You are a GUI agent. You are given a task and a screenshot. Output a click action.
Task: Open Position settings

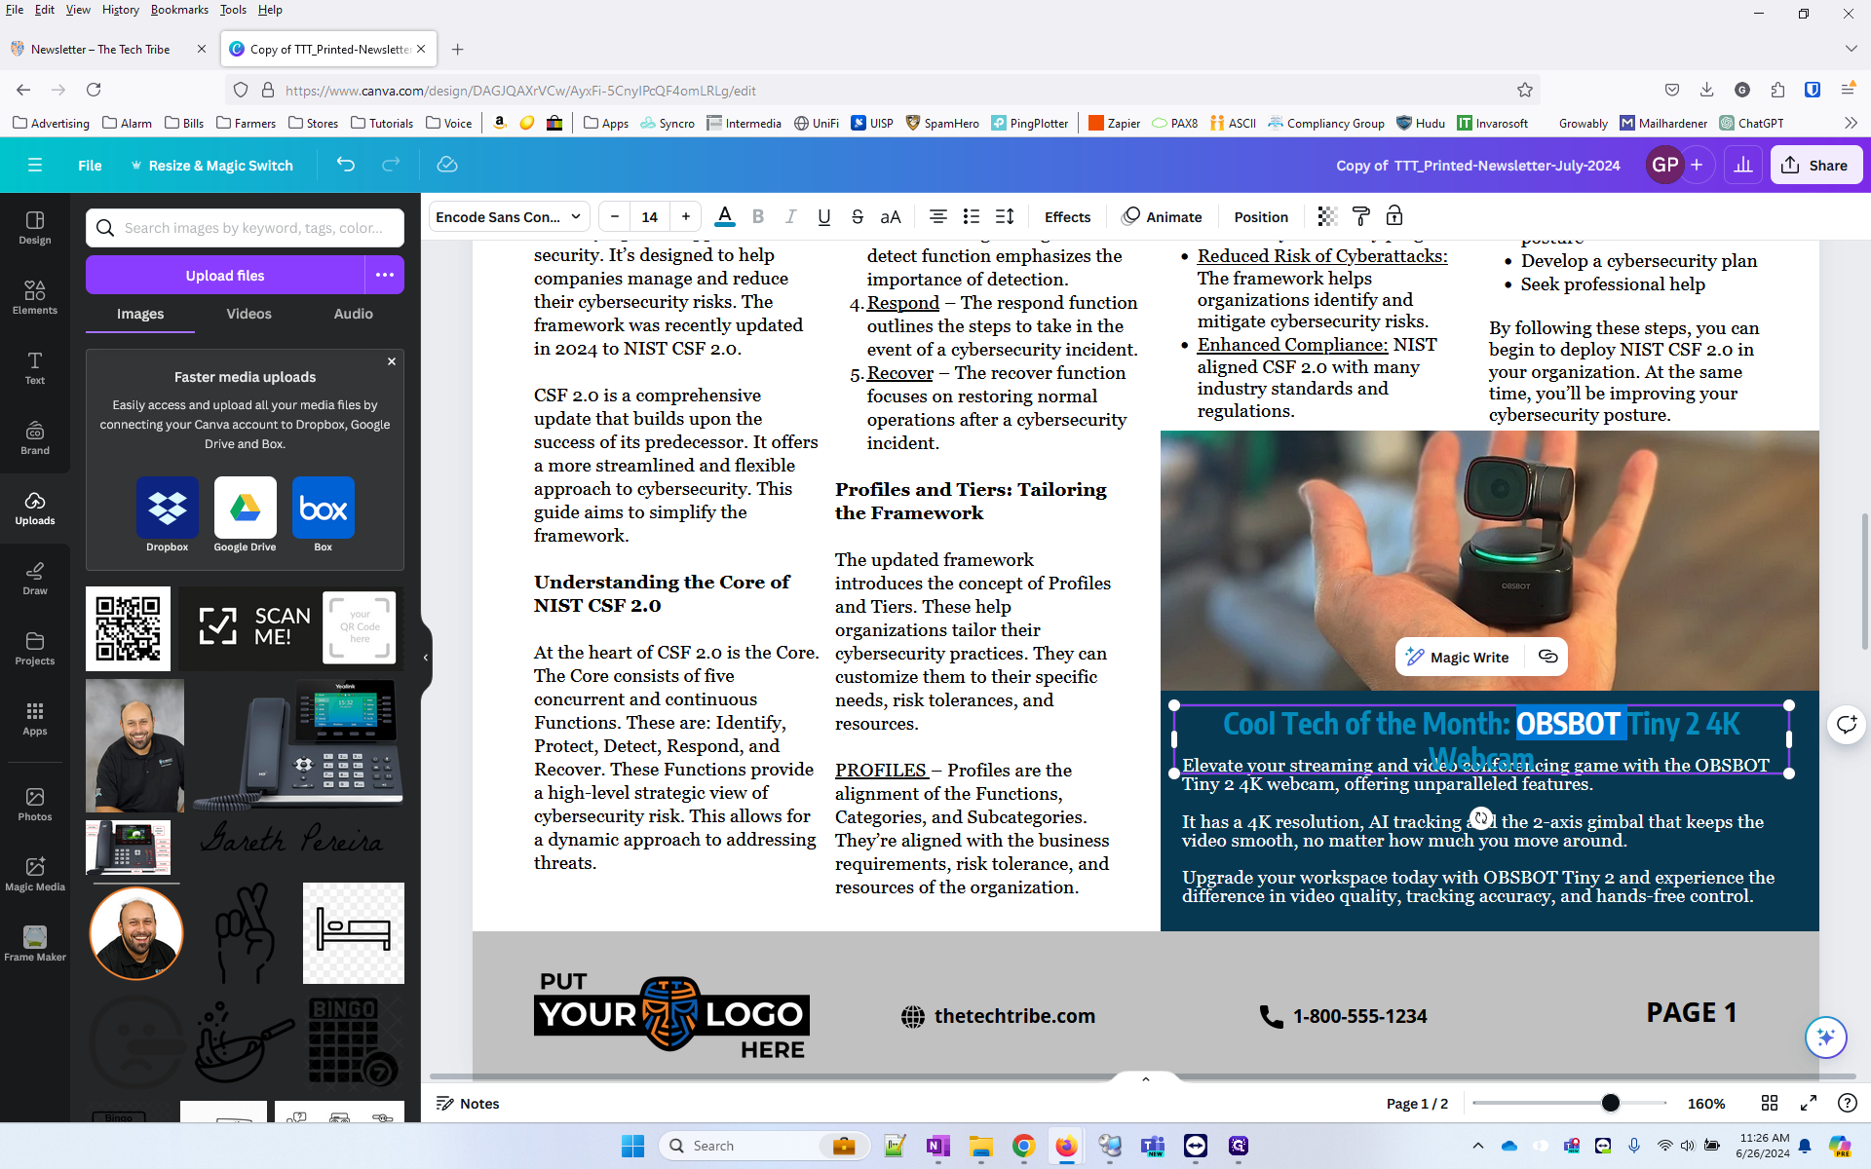pyautogui.click(x=1261, y=216)
